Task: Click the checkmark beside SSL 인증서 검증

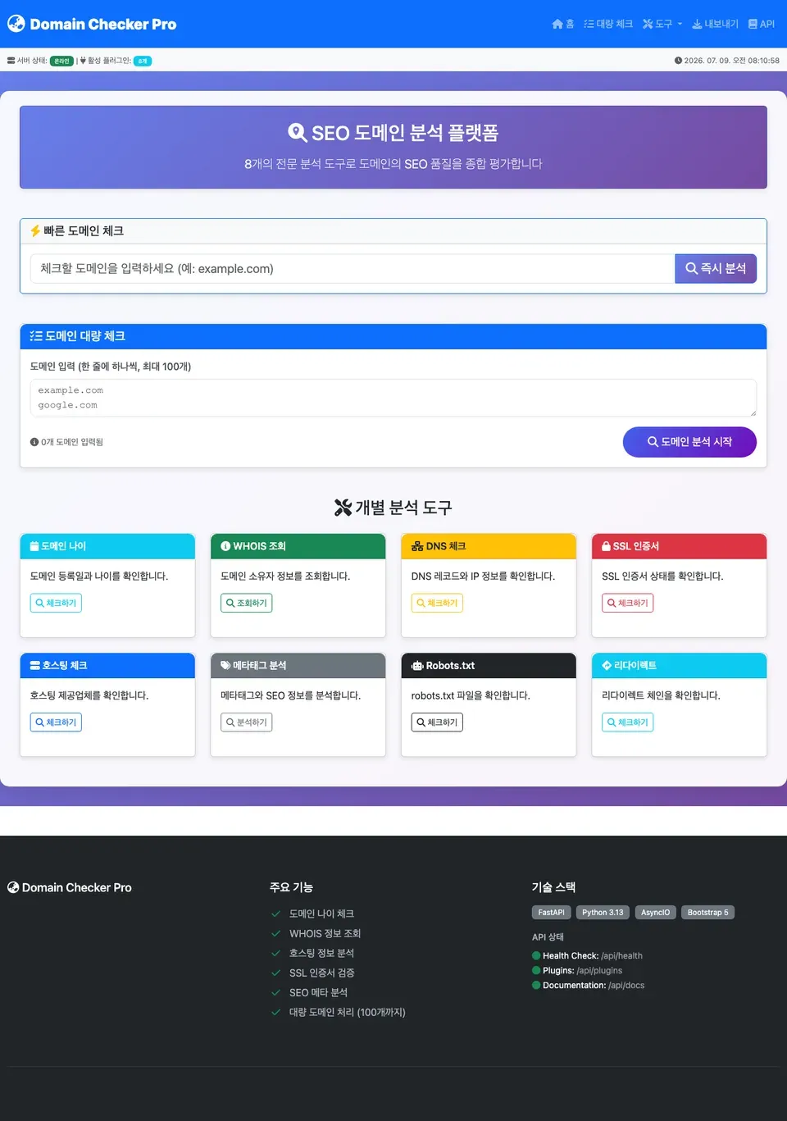Action: click(x=276, y=973)
